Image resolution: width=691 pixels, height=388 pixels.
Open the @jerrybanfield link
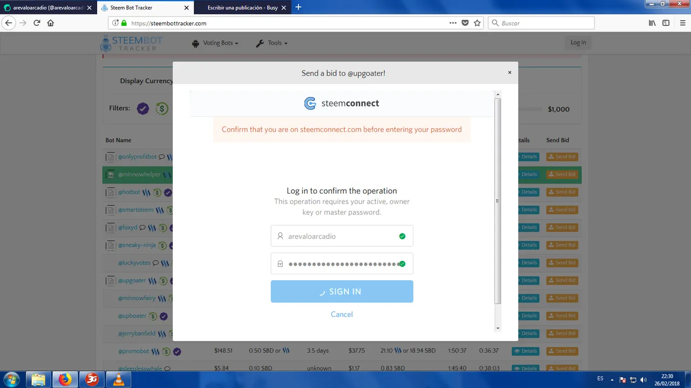point(137,334)
